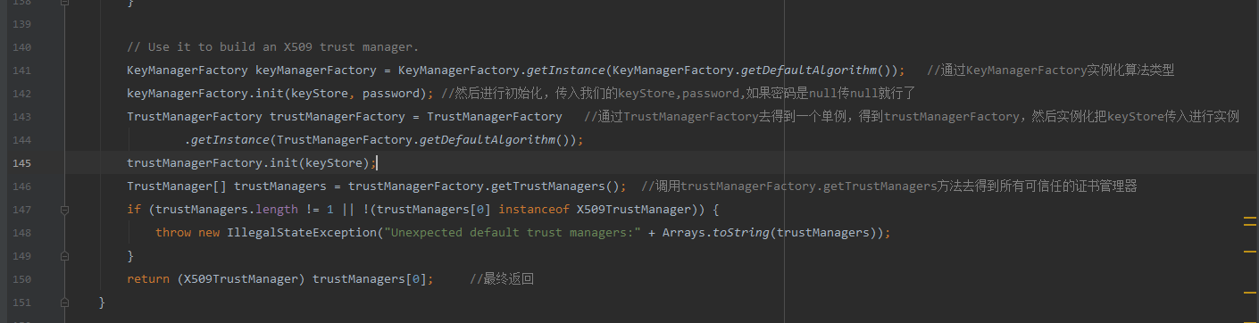
Task: Click yellow warning mark level with line 149
Action: tap(1250, 253)
